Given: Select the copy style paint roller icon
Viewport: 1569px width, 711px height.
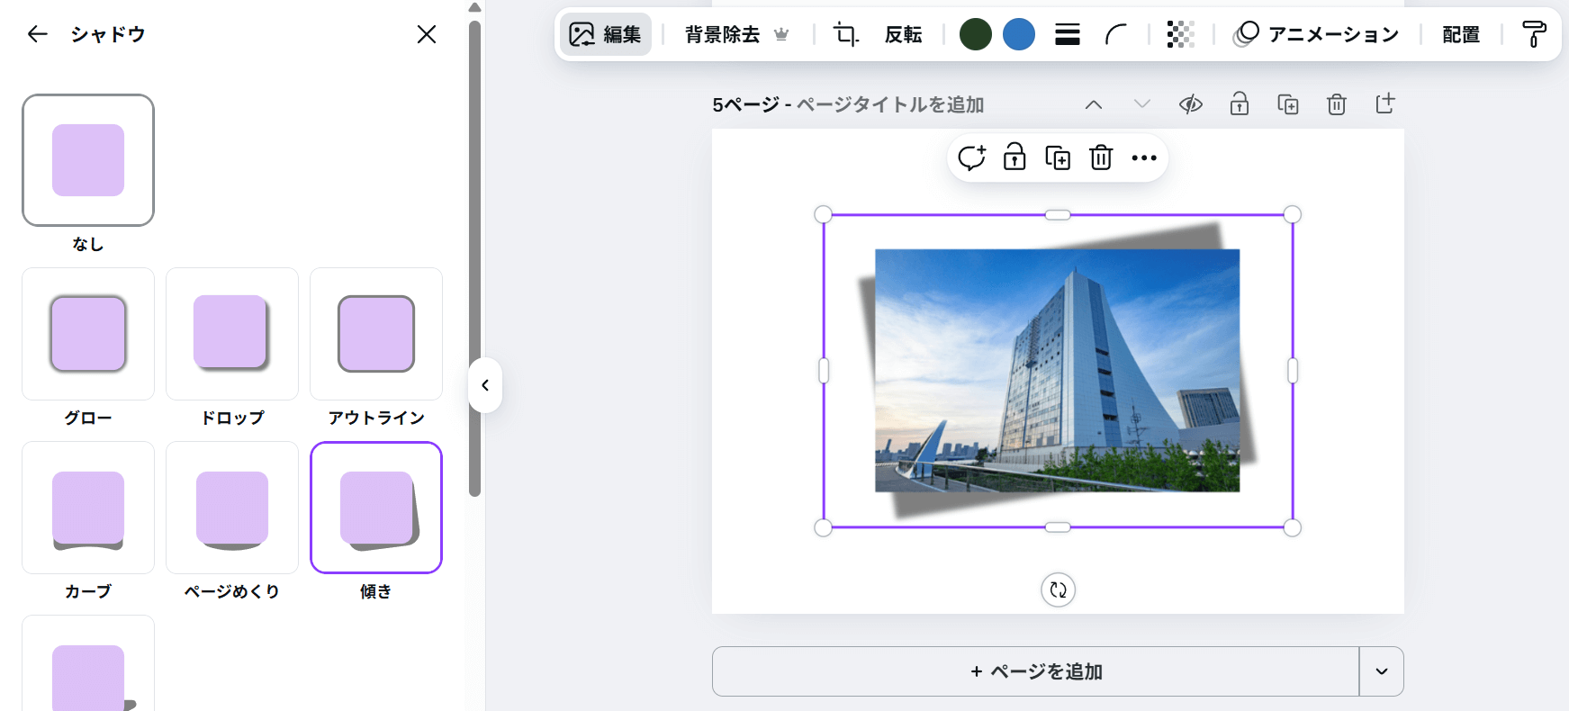Looking at the screenshot, I should 1534,34.
